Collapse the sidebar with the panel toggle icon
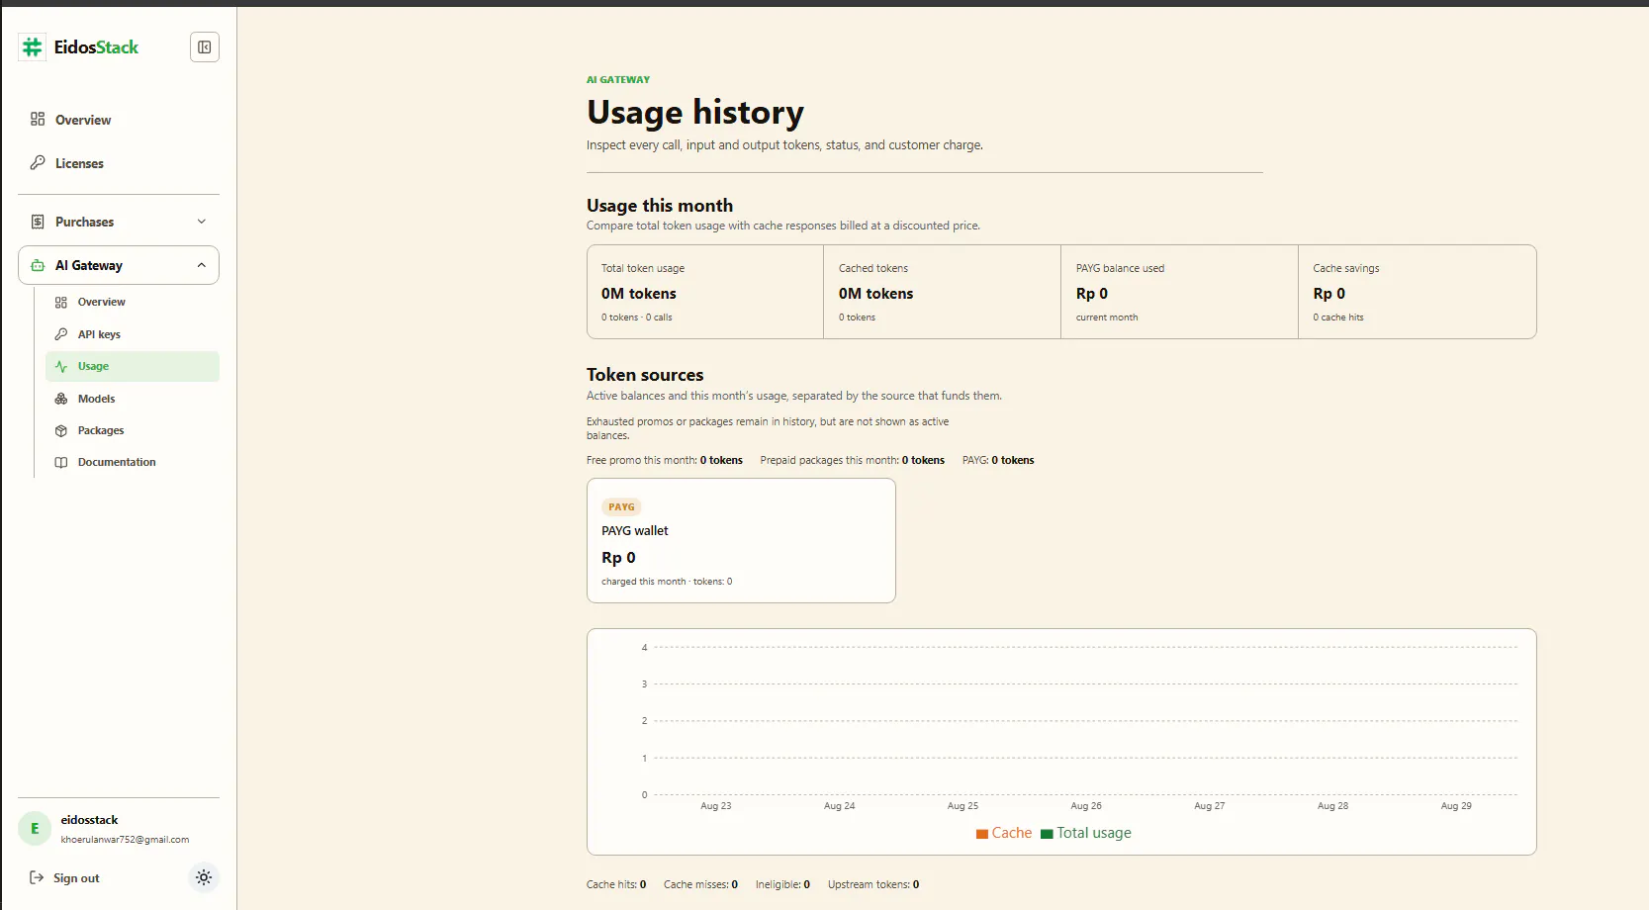 (205, 47)
